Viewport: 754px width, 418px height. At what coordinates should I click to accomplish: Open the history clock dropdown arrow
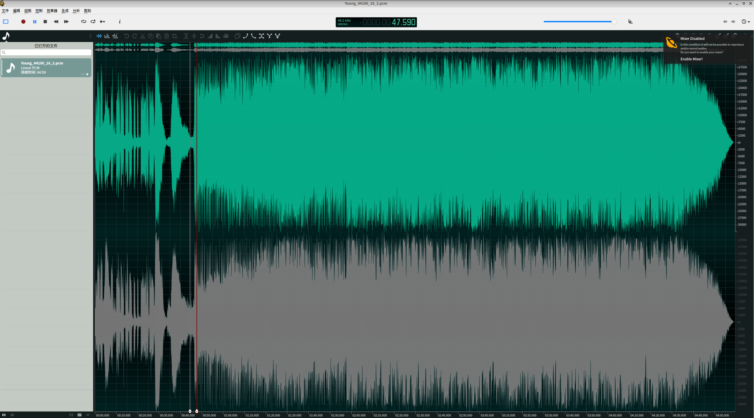(749, 22)
